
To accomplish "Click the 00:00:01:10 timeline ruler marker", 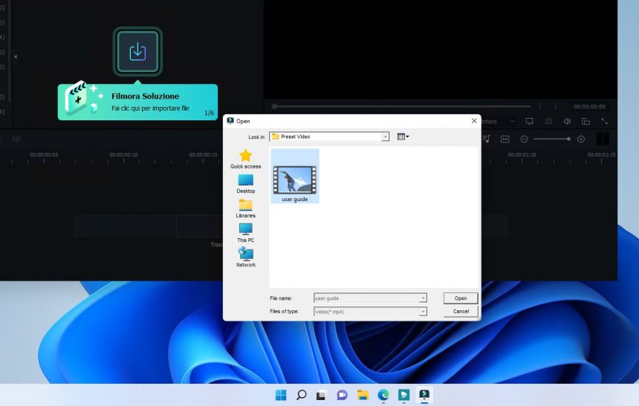I will coord(522,154).
